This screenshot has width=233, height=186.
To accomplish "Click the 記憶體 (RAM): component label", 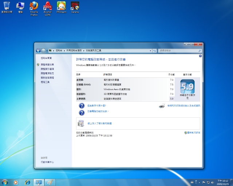I will (x=83, y=85).
